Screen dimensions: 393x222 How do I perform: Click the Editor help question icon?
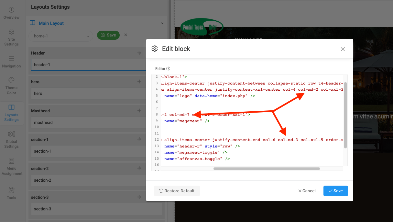point(168,69)
